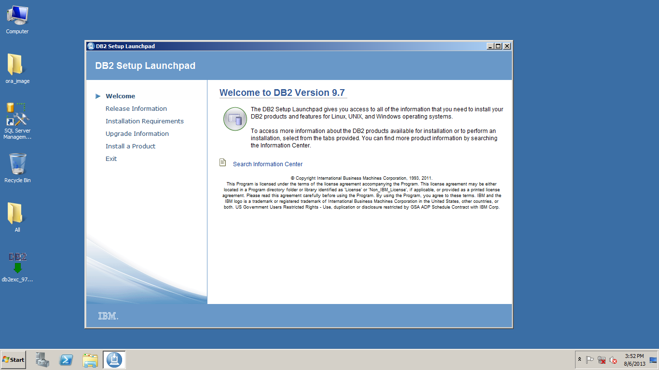Viewport: 659px width, 370px height.
Task: Open the Search Information Center link
Action: (x=268, y=164)
